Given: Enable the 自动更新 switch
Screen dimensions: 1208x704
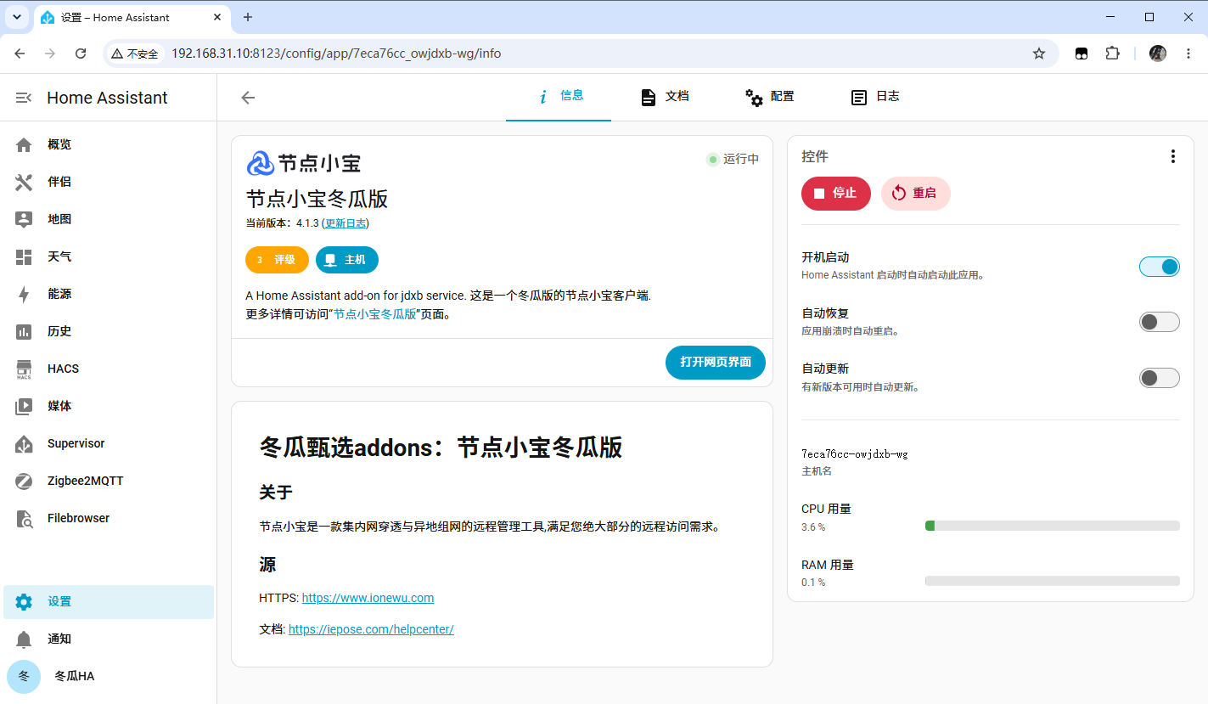Looking at the screenshot, I should [1160, 378].
